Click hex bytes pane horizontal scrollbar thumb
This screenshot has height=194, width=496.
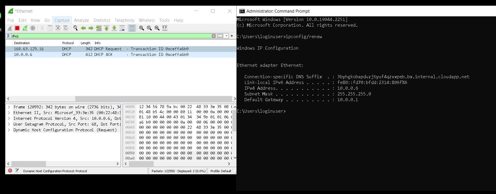141,164
